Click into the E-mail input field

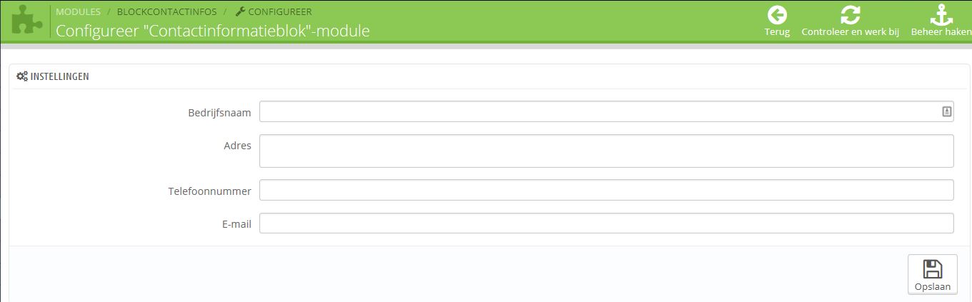pos(606,223)
